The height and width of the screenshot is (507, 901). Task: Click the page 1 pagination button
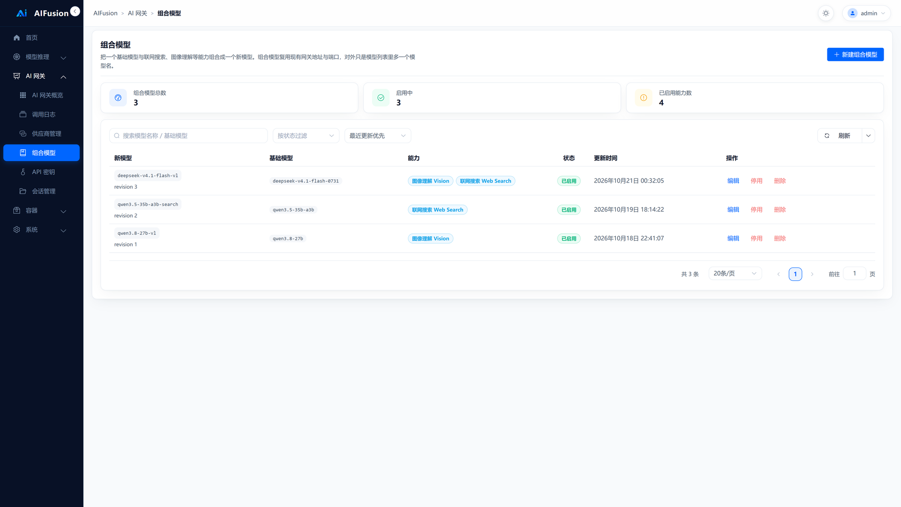(x=795, y=274)
